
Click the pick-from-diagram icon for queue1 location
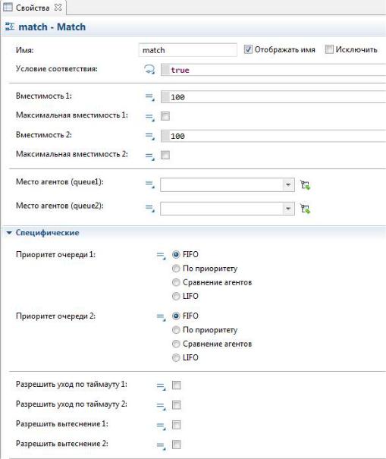click(305, 185)
